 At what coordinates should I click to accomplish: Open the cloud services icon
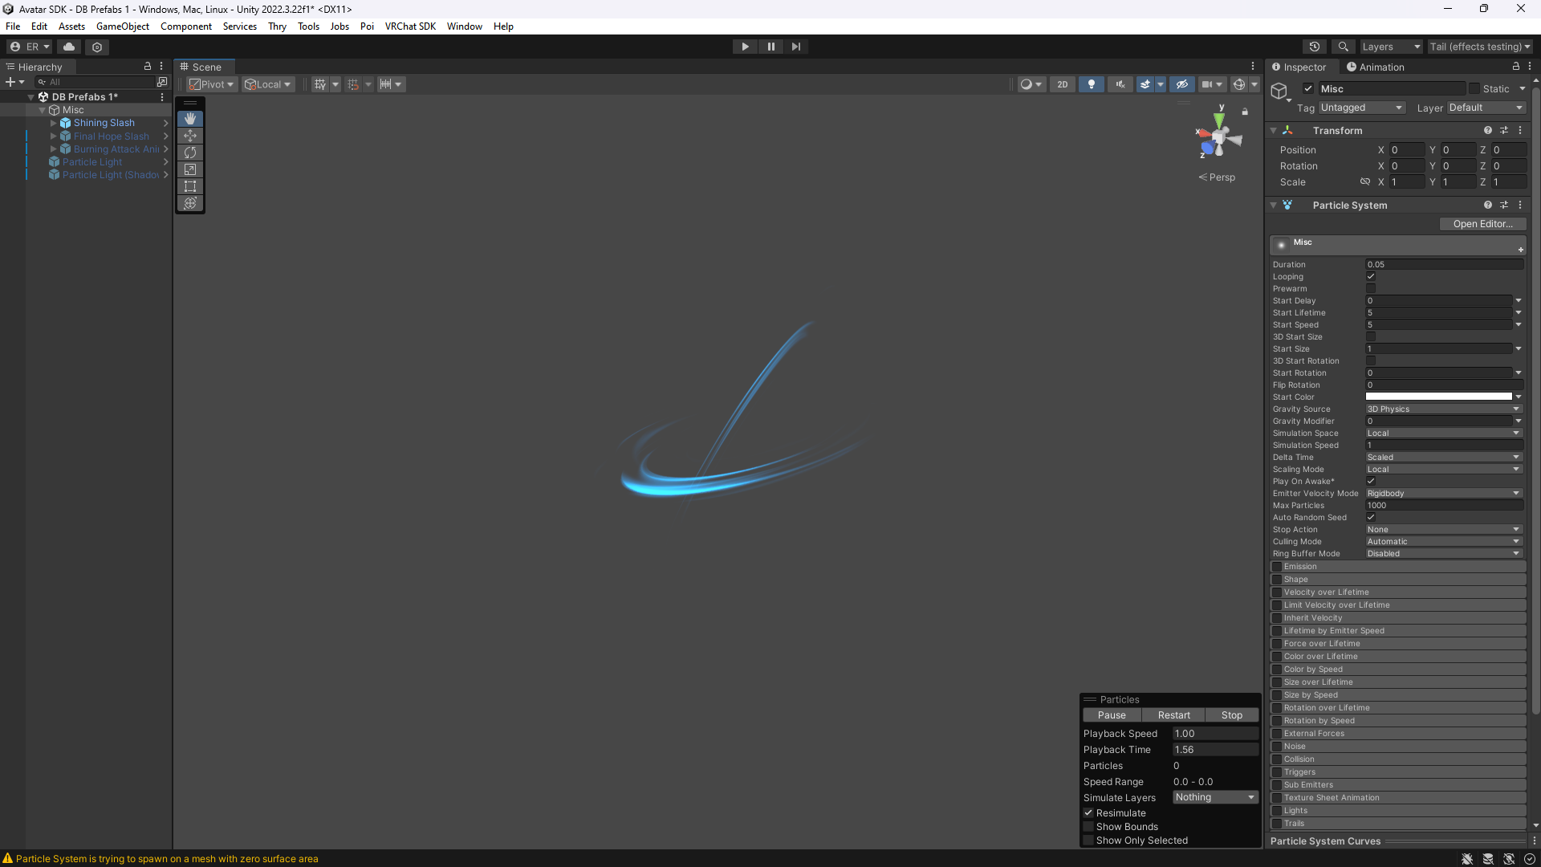(69, 47)
